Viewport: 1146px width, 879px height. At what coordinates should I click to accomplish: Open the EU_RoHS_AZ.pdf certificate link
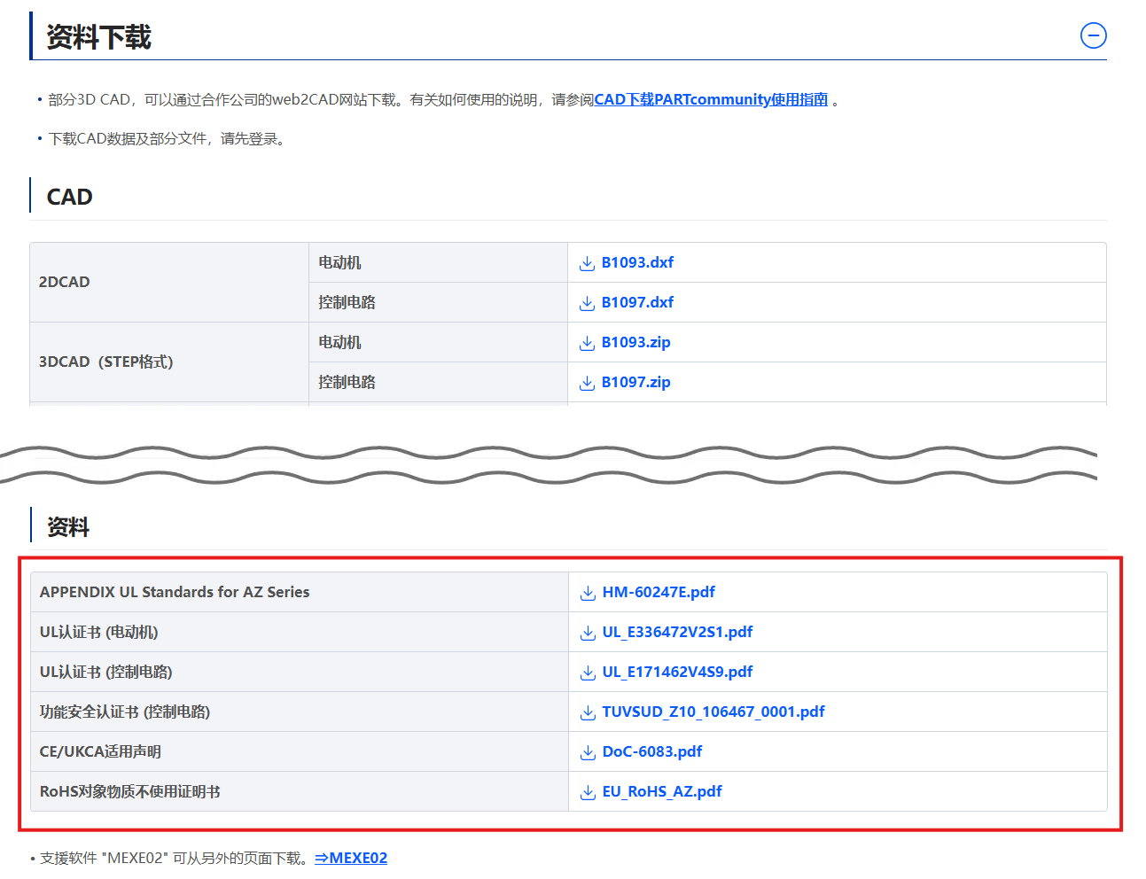662,791
